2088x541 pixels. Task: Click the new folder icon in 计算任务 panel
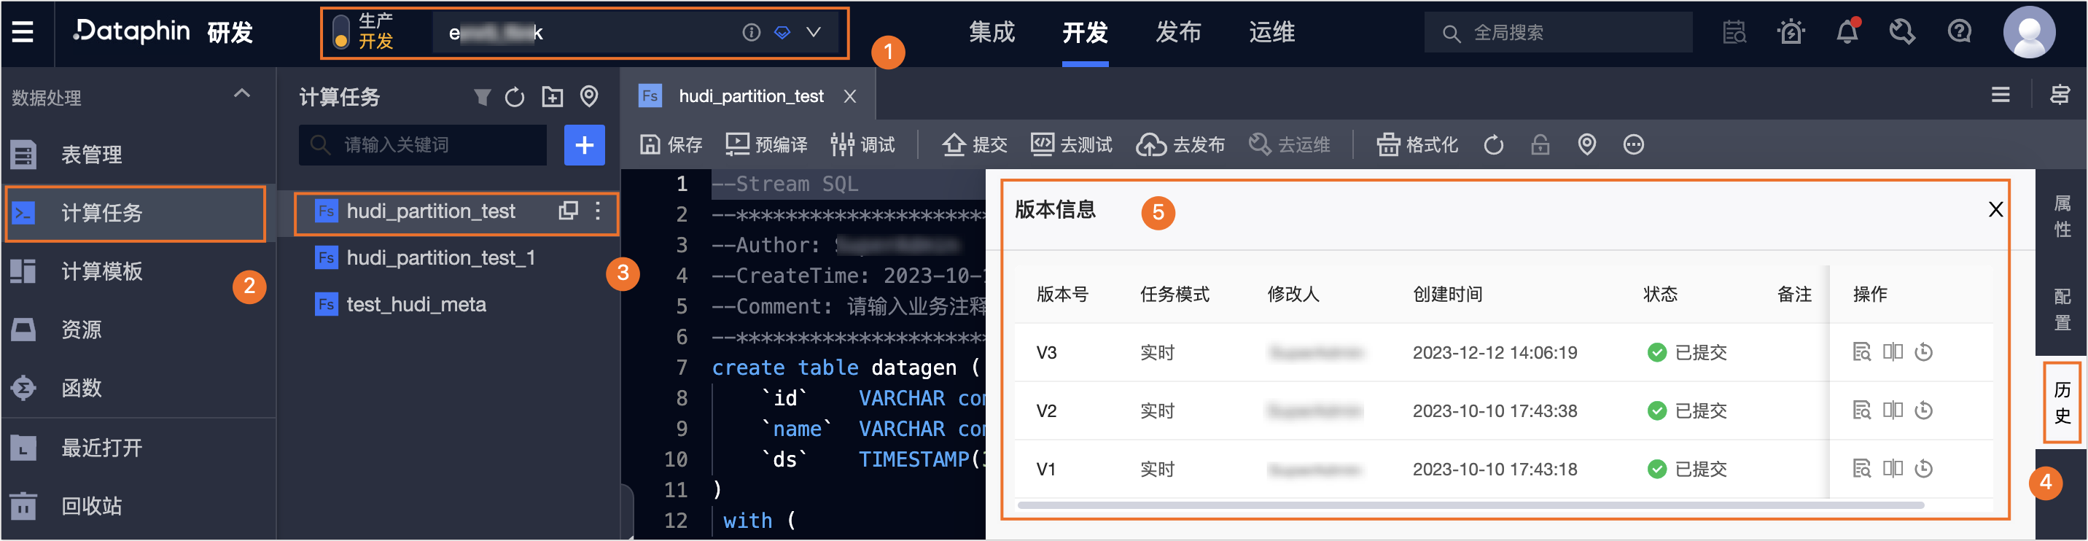tap(553, 97)
